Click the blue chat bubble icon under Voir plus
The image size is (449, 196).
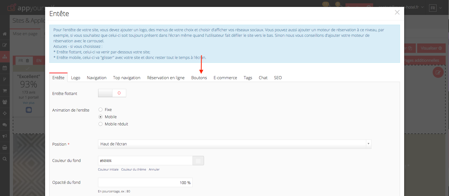pos(29,110)
